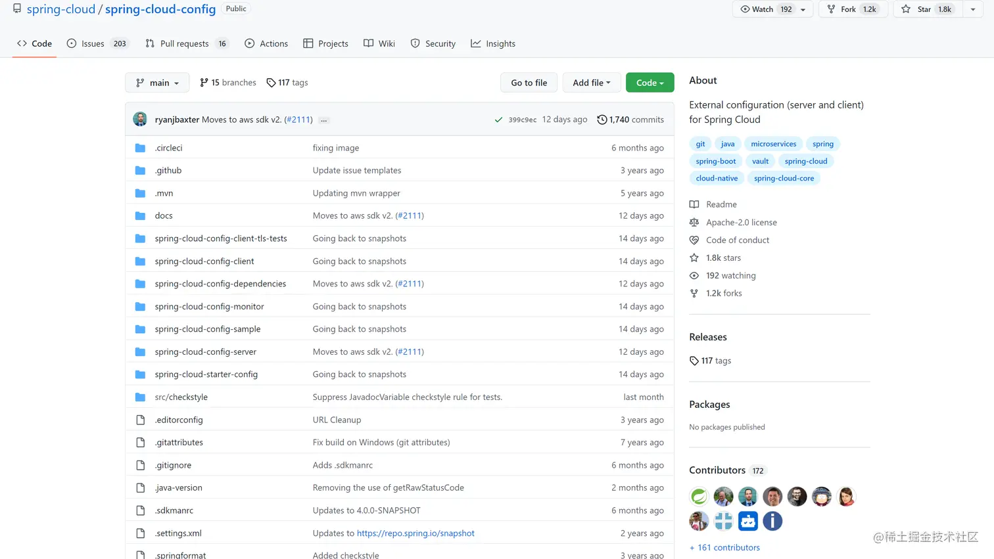This screenshot has width=994, height=559.
Task: Open the Pull requests tab
Action: point(186,43)
